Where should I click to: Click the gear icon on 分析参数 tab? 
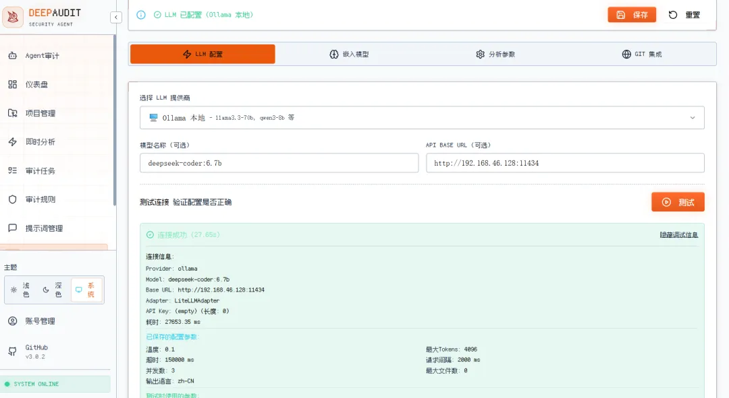[x=481, y=55]
